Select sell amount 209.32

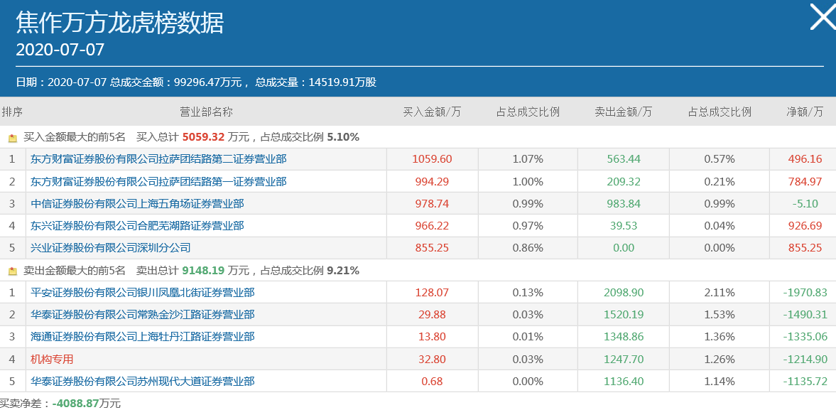pyautogui.click(x=624, y=182)
